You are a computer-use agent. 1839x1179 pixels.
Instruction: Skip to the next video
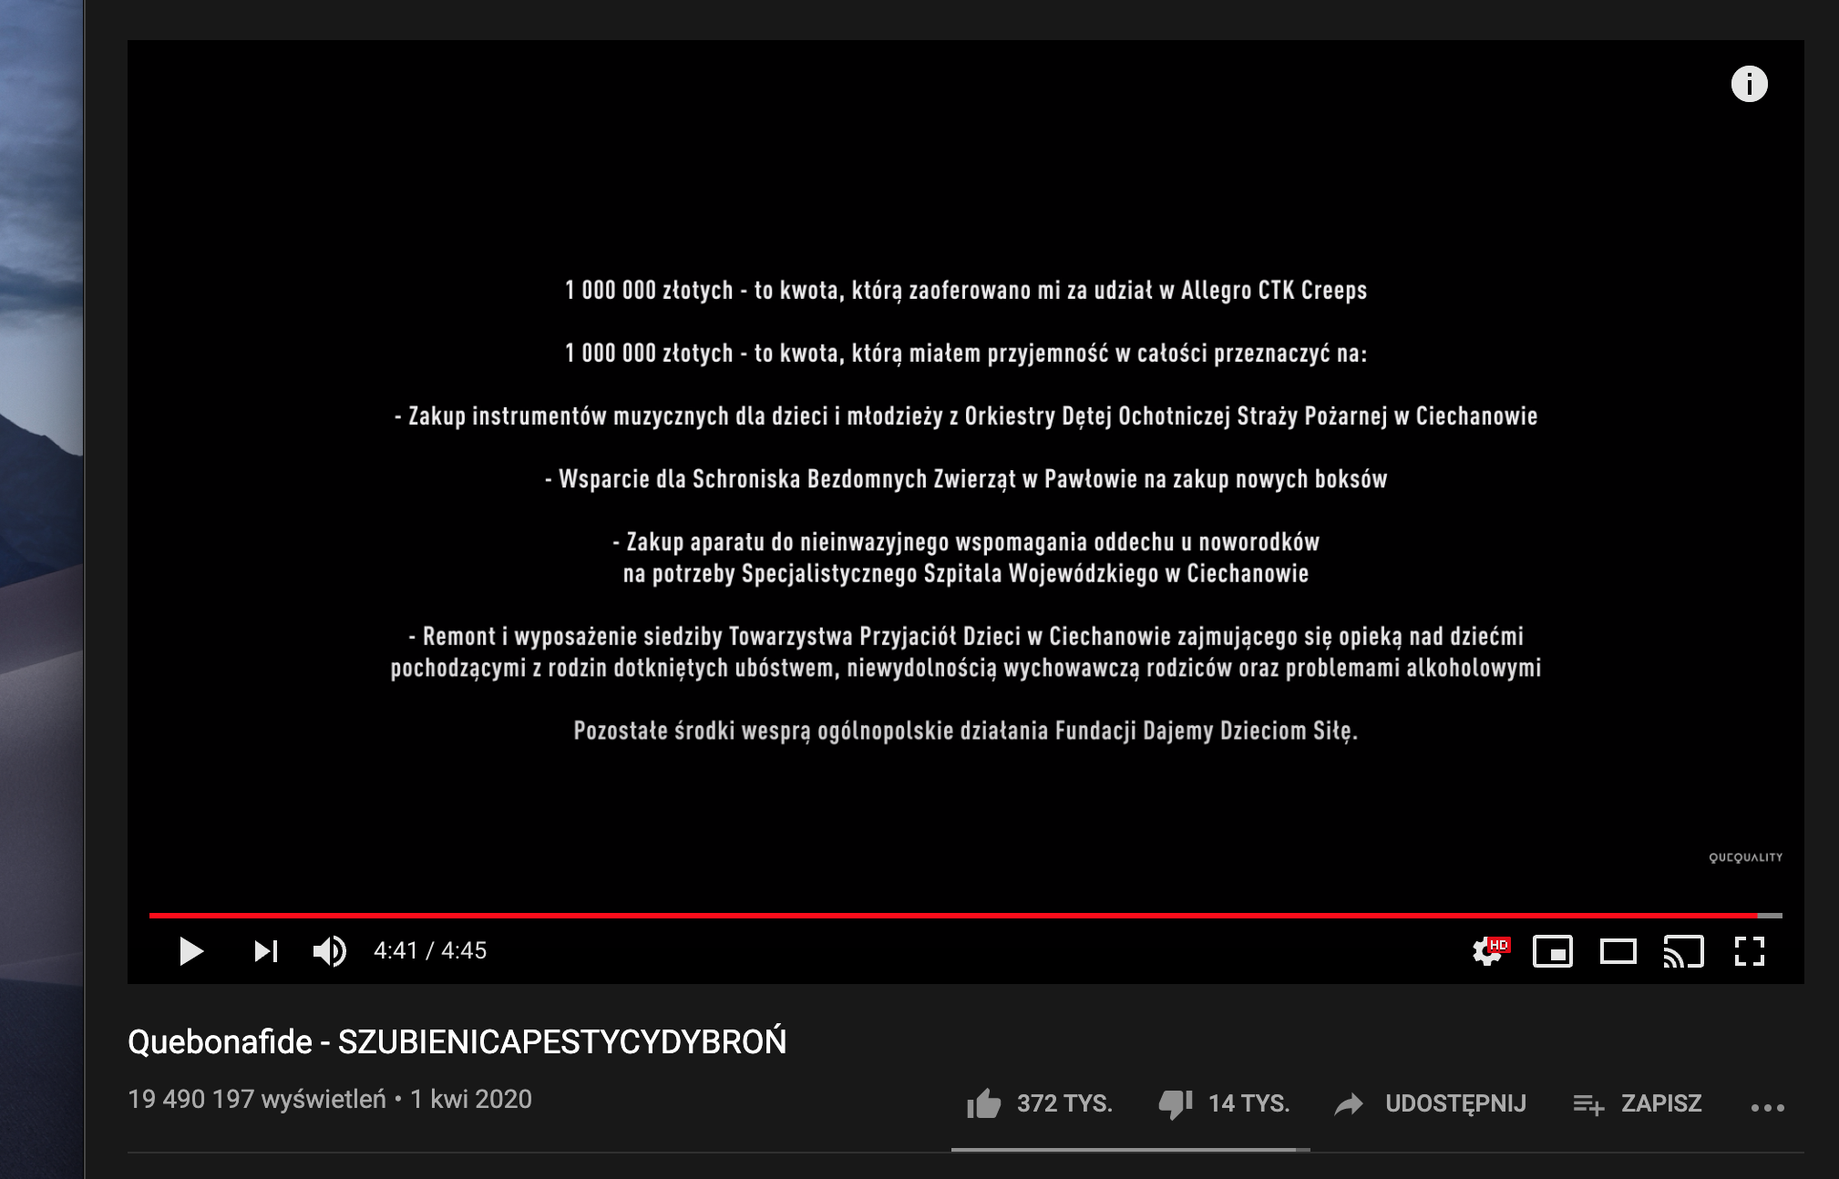click(x=265, y=951)
